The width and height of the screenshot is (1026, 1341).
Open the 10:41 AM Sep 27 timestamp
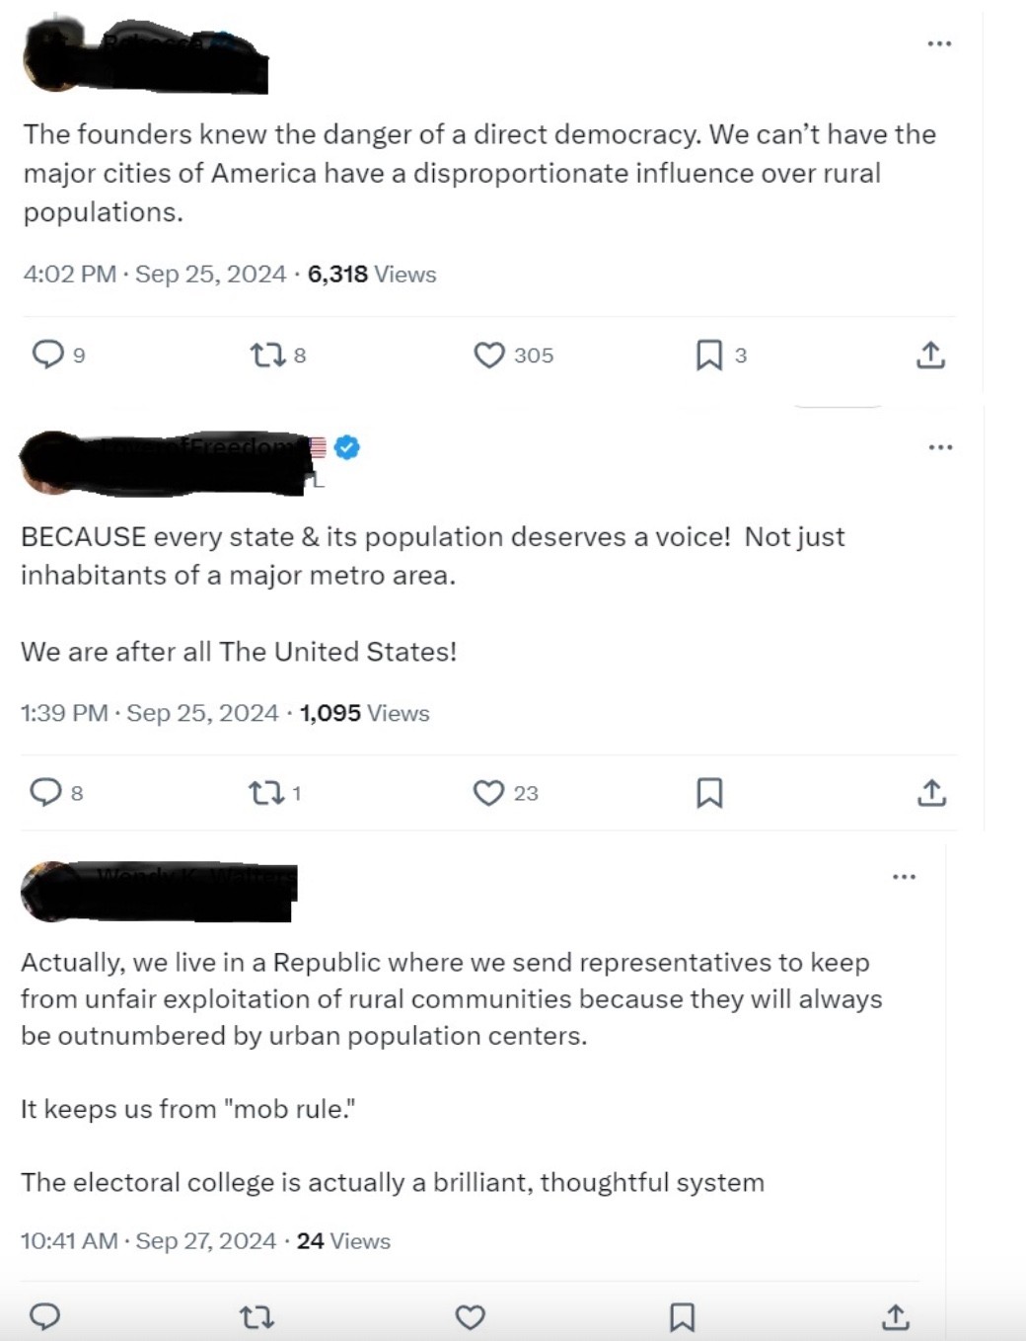click(148, 1241)
